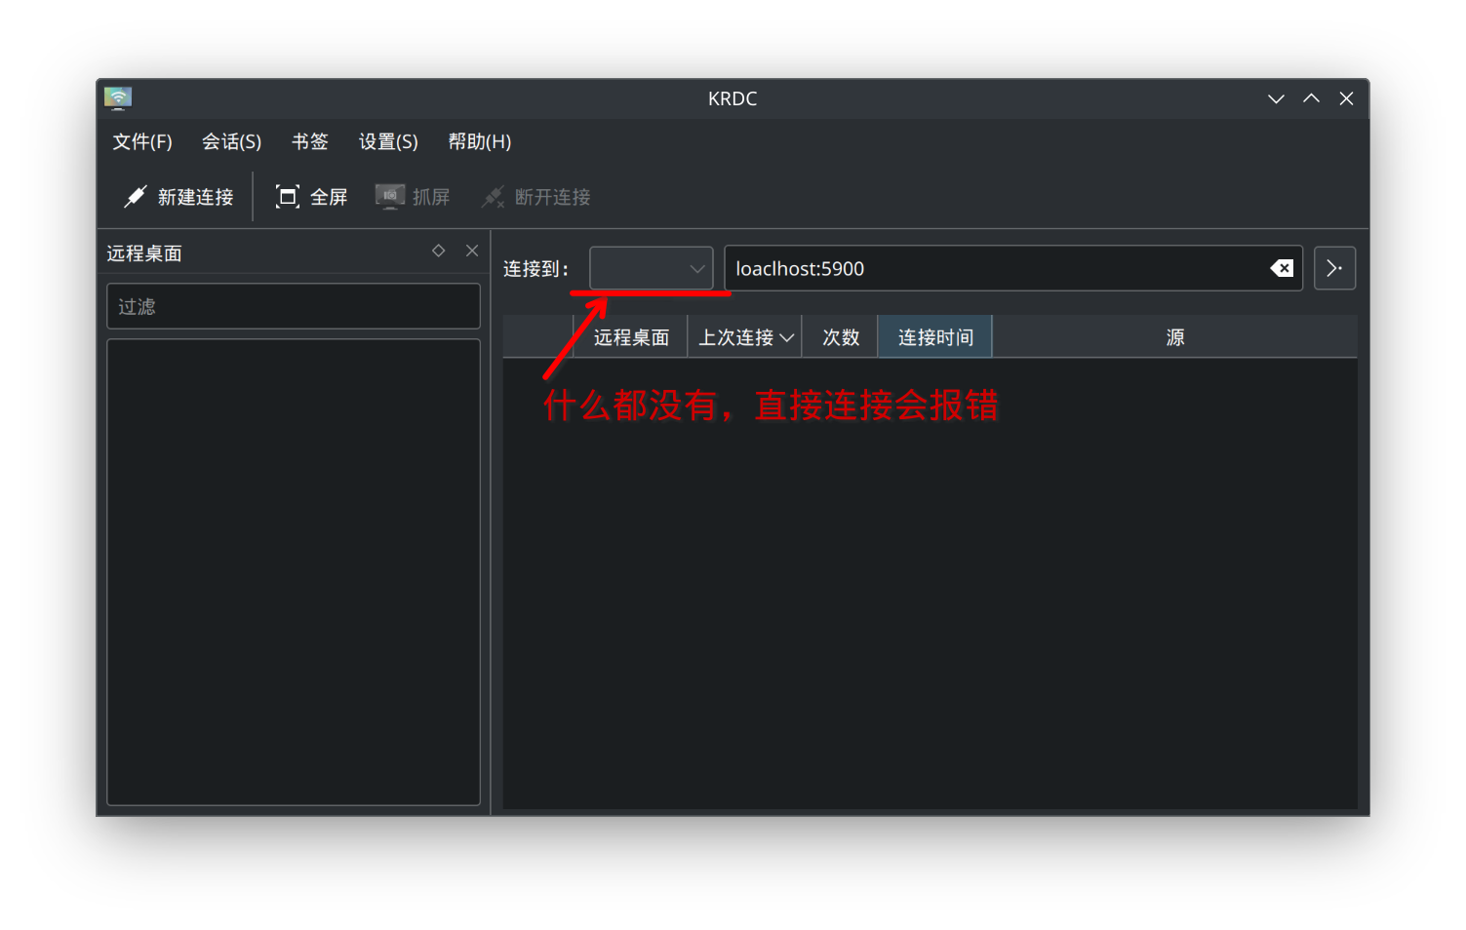Open the 上次连接 column dropdown arrow

tap(789, 336)
